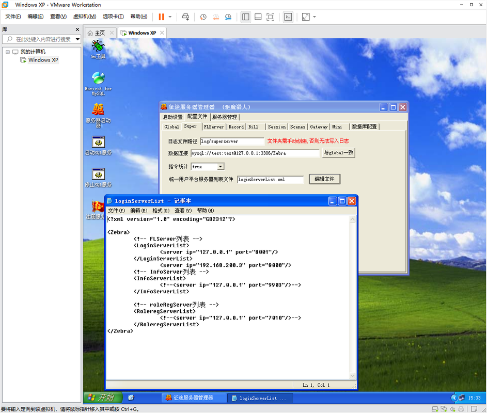487x413 pixels.
Task: Open the library search dropdown arrow
Action: coord(77,39)
